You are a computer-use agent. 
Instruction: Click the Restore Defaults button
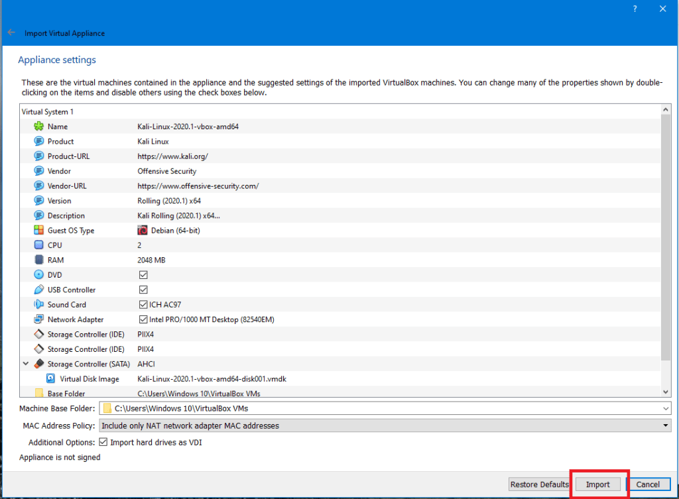pyautogui.click(x=539, y=484)
